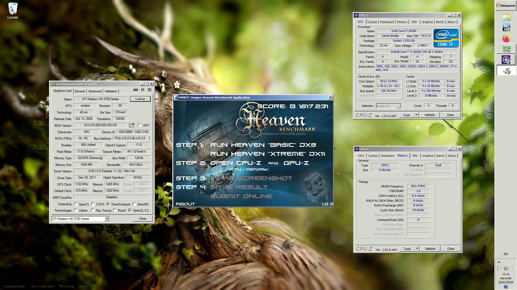Click the GPU-Z refresh icon
The image size is (517, 290).
[142, 90]
